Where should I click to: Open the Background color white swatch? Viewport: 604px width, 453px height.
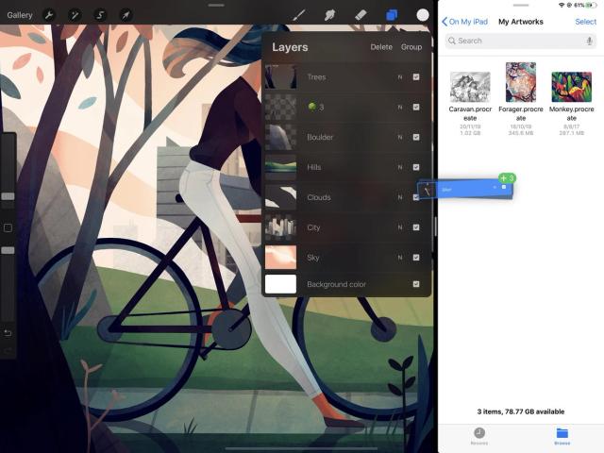tap(281, 284)
